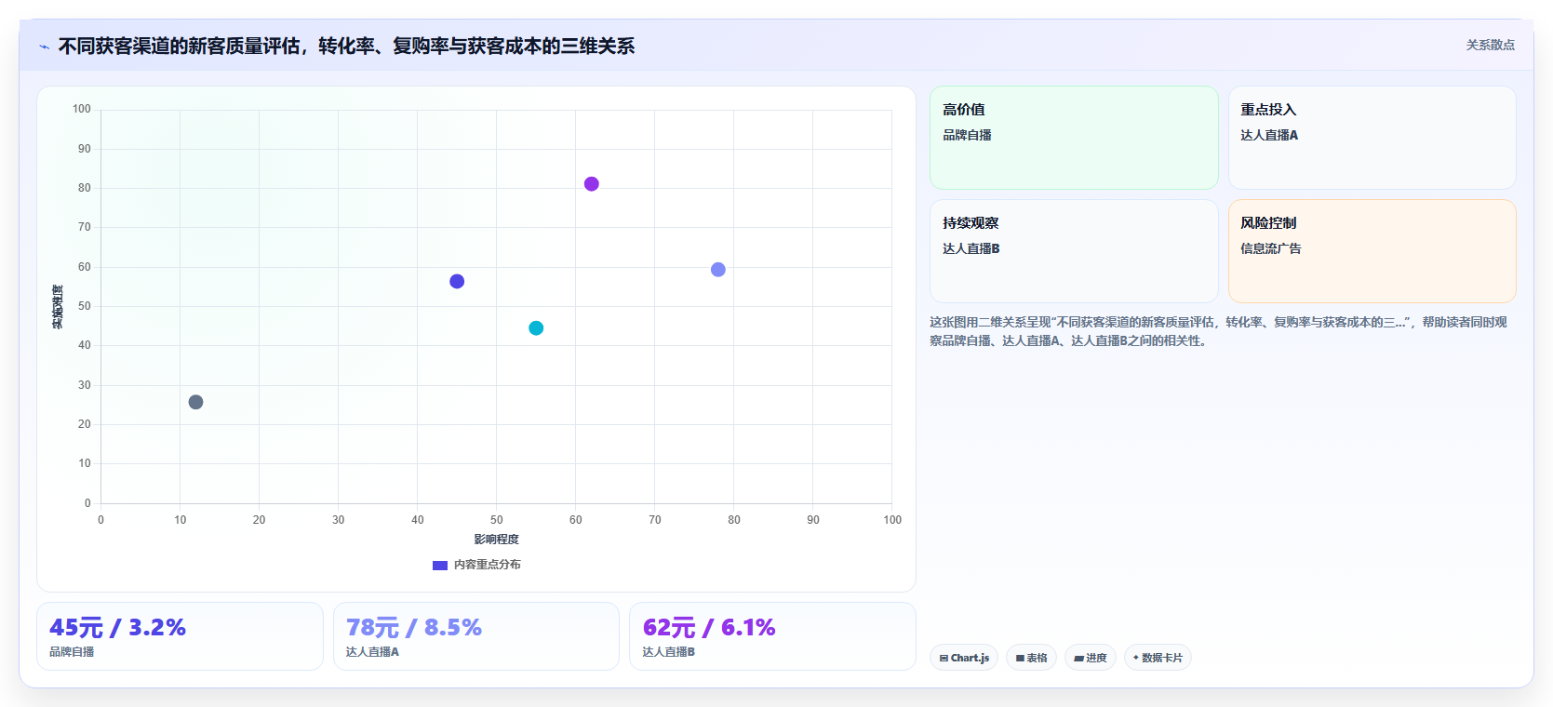
Task: Click the Chart.js chip icon
Action: tap(944, 658)
